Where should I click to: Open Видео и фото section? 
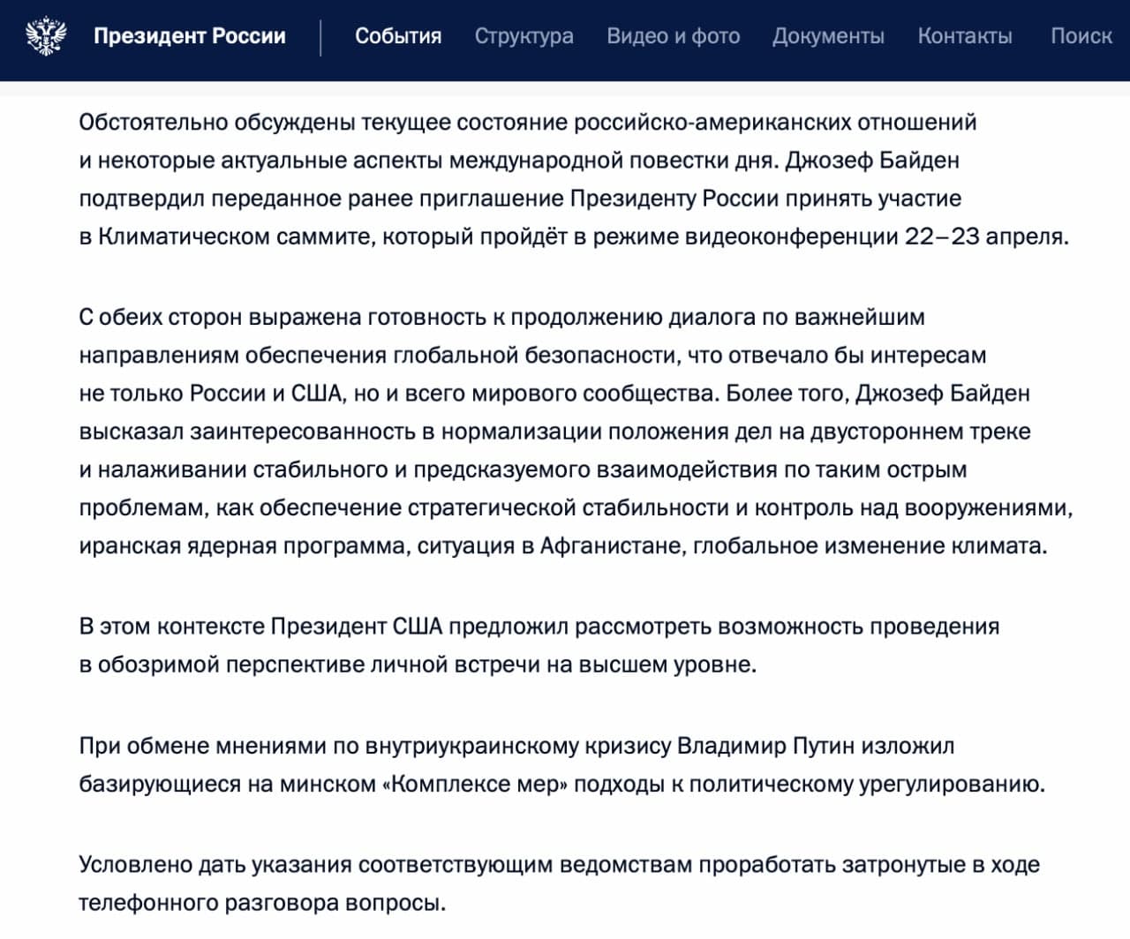click(x=673, y=36)
